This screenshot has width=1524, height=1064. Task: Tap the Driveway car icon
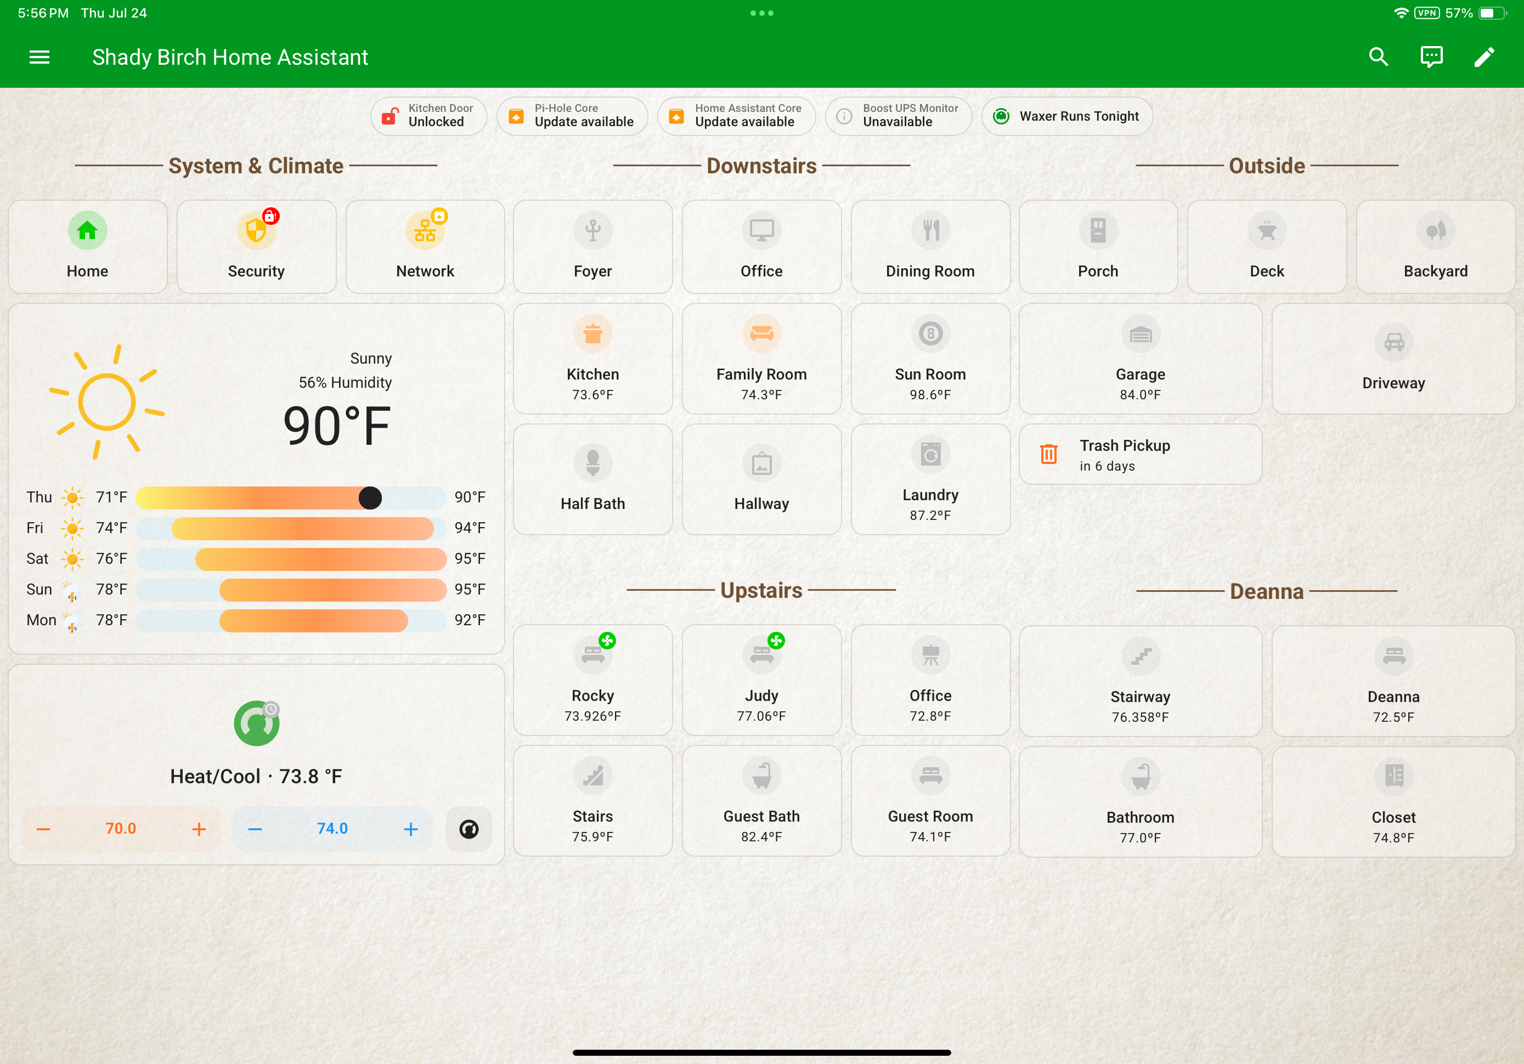(x=1393, y=342)
